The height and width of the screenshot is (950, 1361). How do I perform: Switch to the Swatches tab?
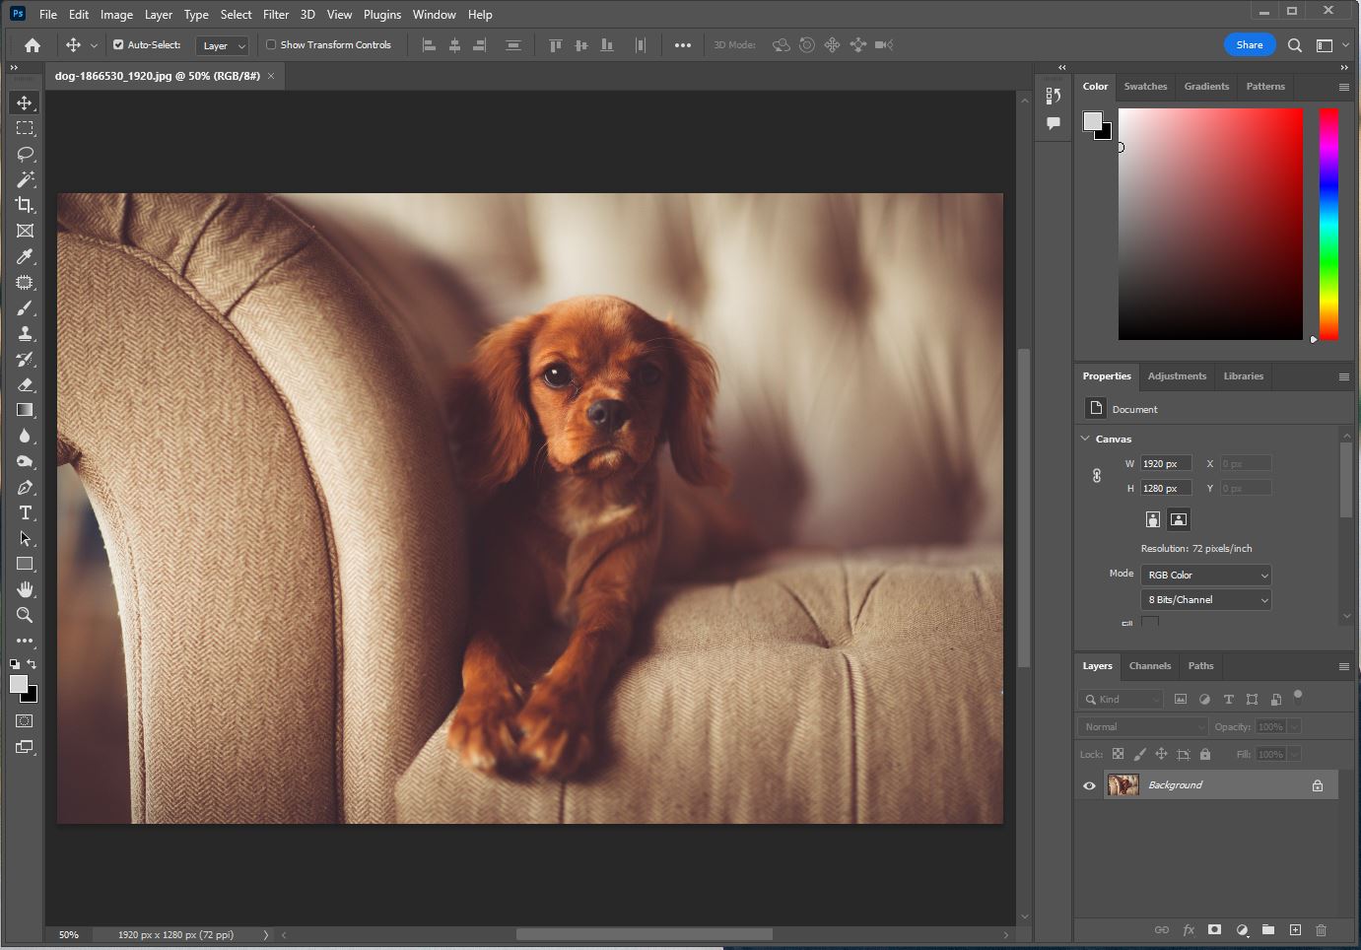tap(1145, 87)
